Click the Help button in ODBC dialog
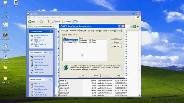 (118, 76)
